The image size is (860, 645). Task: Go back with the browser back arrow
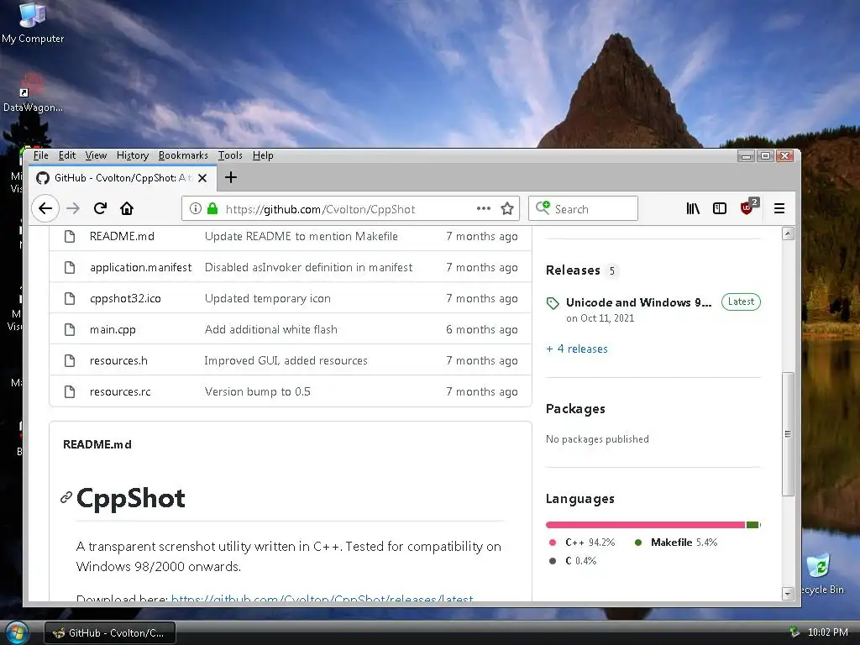[45, 208]
